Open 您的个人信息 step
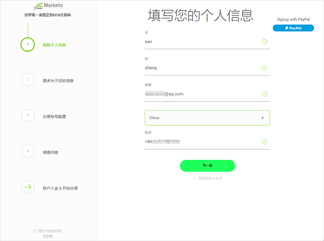 click(54, 45)
